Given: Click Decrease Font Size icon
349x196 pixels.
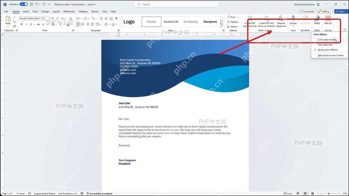Looking at the screenshot, I should tap(58, 18).
